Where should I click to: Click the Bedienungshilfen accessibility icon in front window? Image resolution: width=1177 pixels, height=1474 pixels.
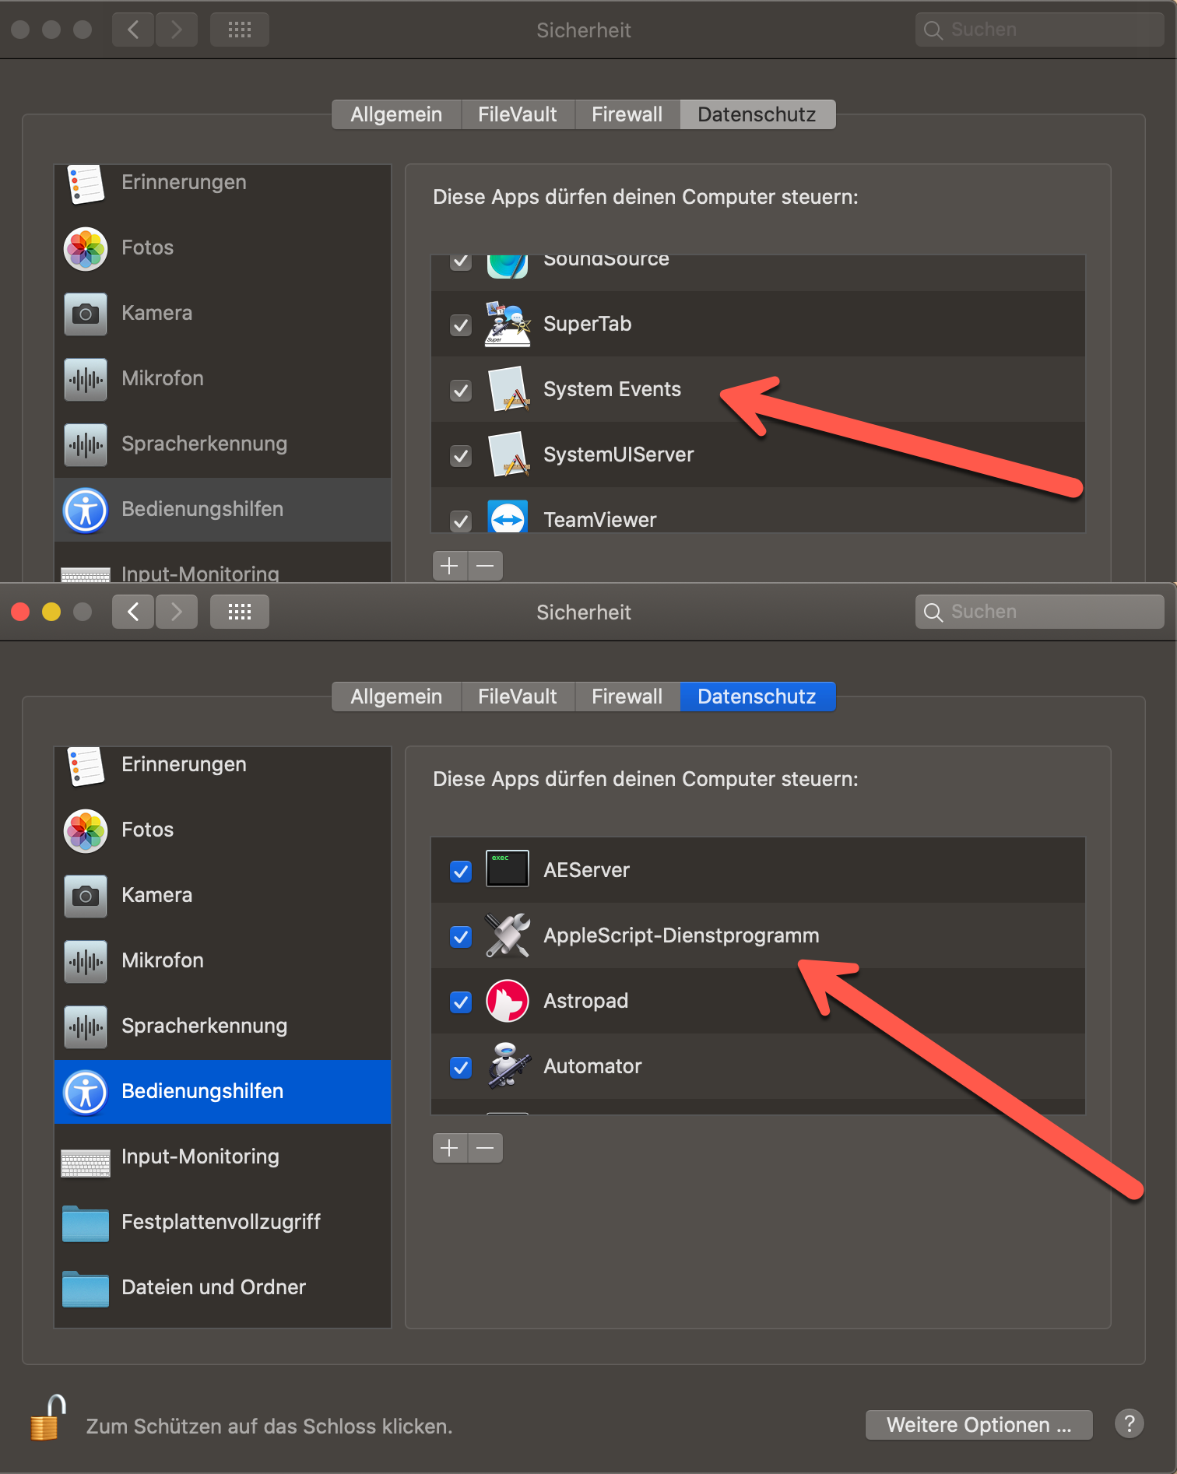85,1092
